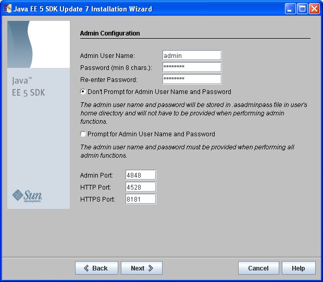This screenshot has height=282, width=323.
Task: Click the Java EE 5 SDK sidebar text
Action: (28, 87)
